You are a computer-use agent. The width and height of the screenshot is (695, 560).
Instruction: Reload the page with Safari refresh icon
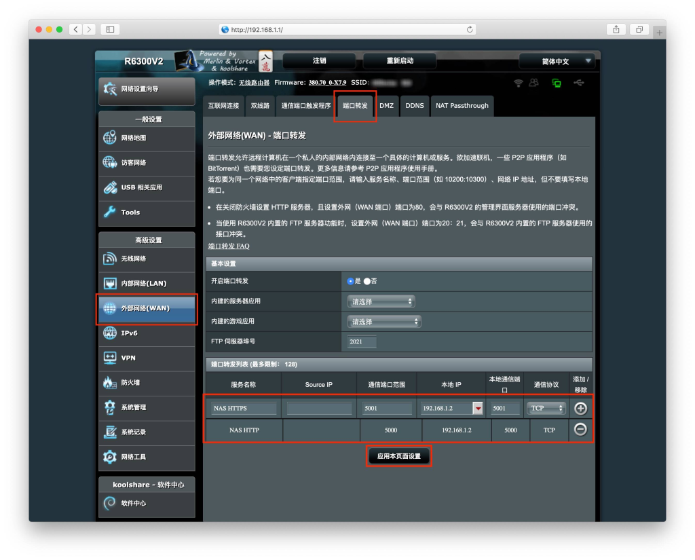click(x=470, y=29)
